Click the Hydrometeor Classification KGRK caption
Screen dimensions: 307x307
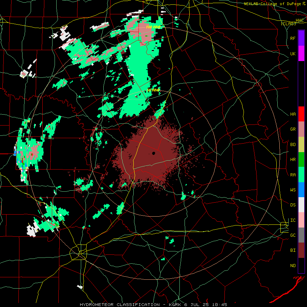point(153,305)
